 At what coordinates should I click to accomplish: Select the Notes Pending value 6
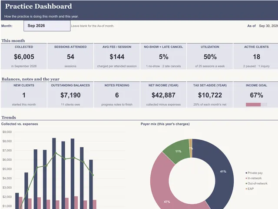(117, 95)
